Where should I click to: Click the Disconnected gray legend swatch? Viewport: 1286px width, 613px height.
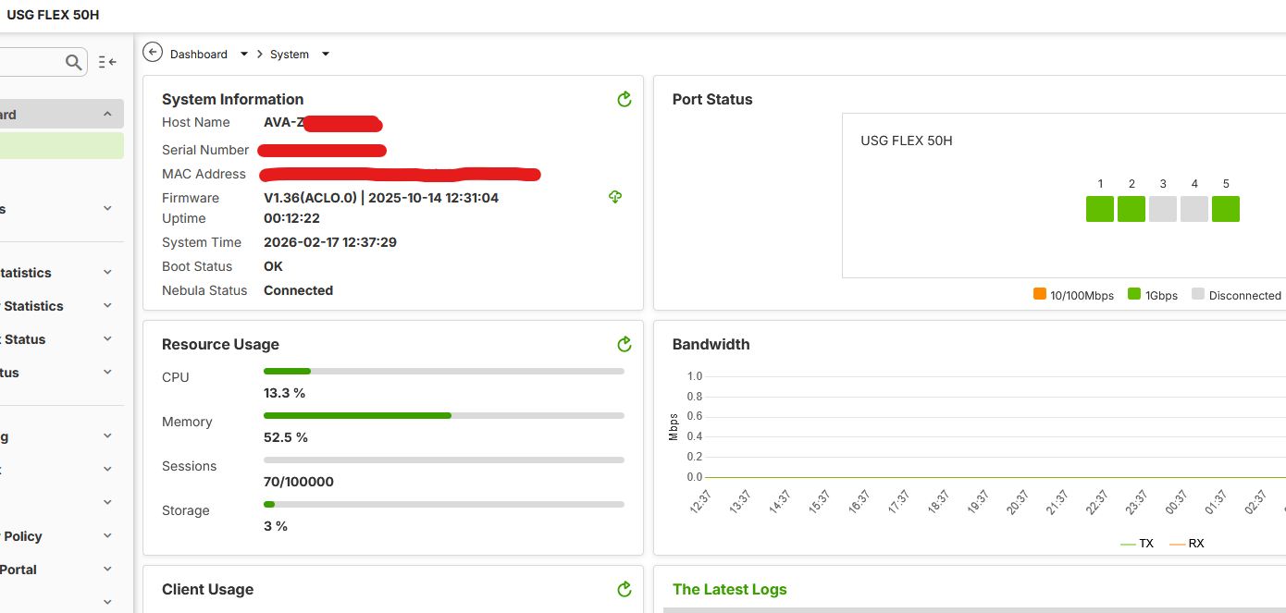pos(1198,294)
